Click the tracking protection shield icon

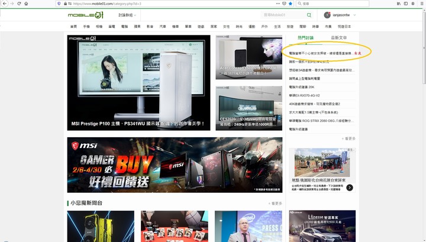click(59, 4)
